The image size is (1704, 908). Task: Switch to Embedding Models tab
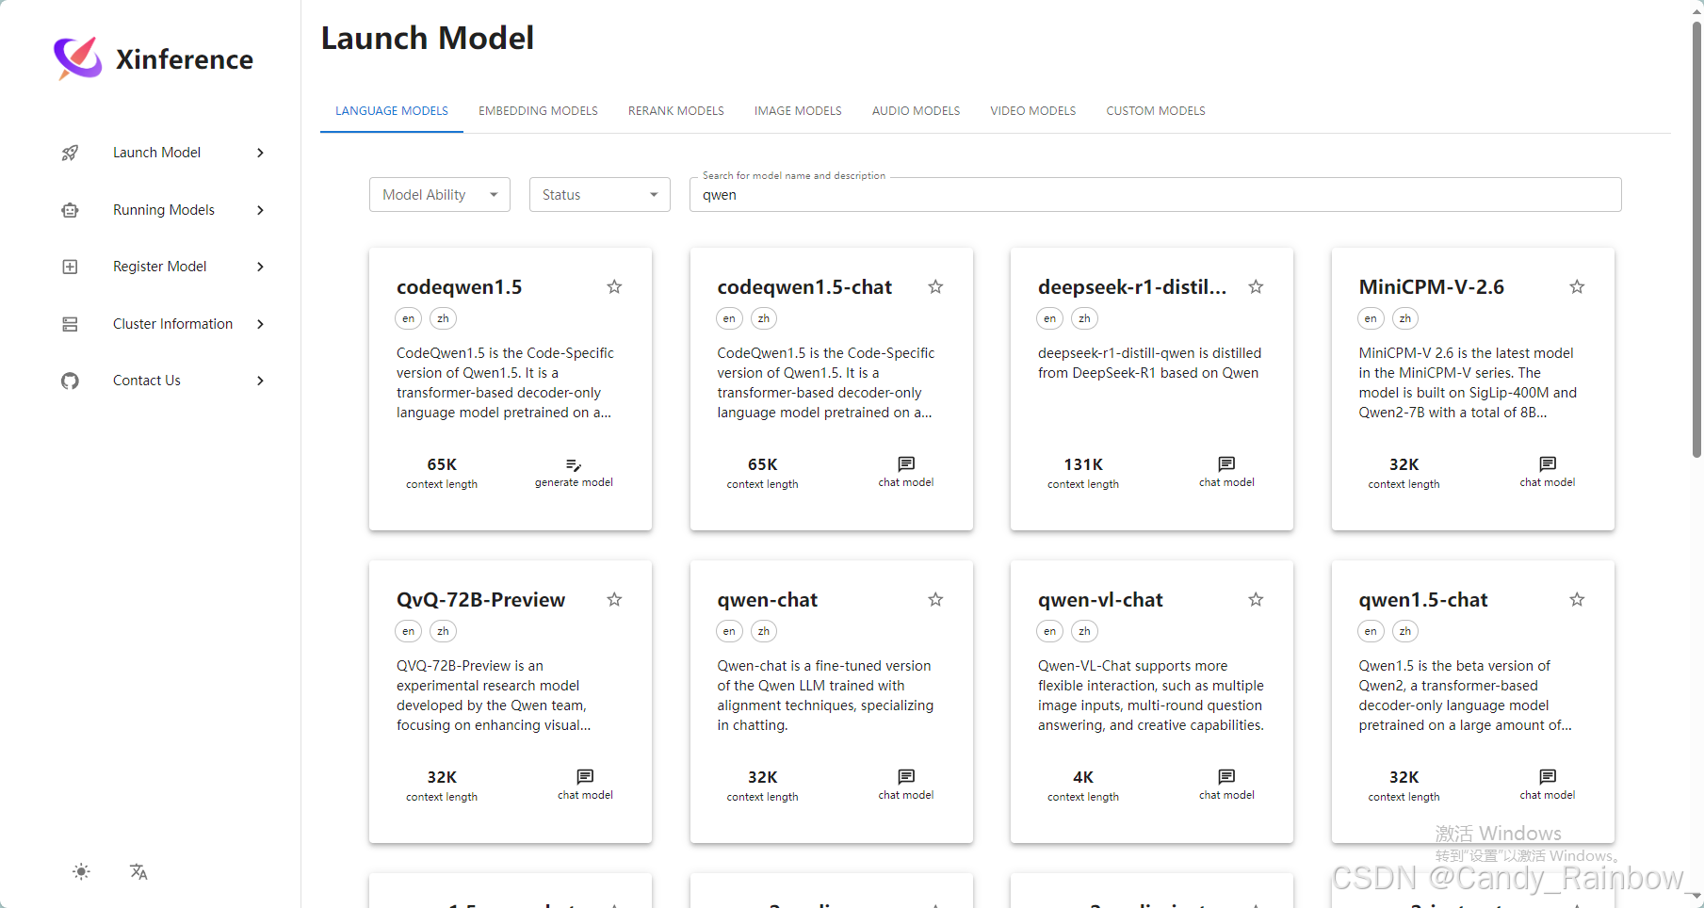point(538,111)
